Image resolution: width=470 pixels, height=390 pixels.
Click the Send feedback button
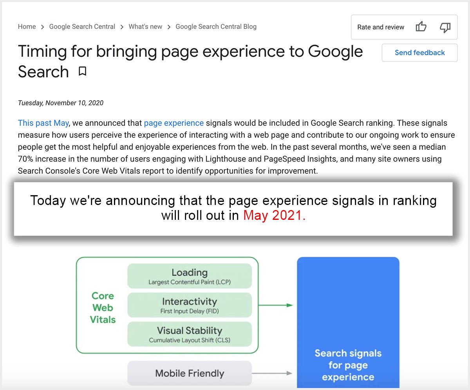[x=419, y=52]
